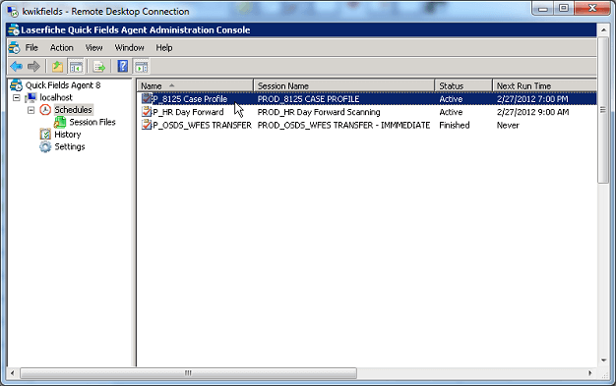The width and height of the screenshot is (616, 386).
Task: Click PROD_OSDS_WFES TRANSFER - IMMEDIATE session name
Action: 343,125
